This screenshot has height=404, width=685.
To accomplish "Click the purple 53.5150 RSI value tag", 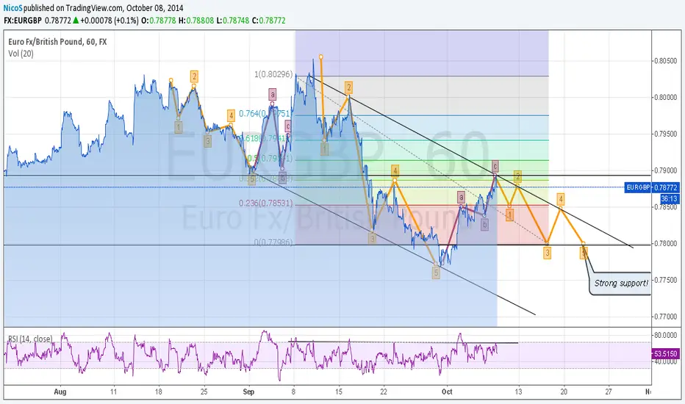I will click(666, 353).
